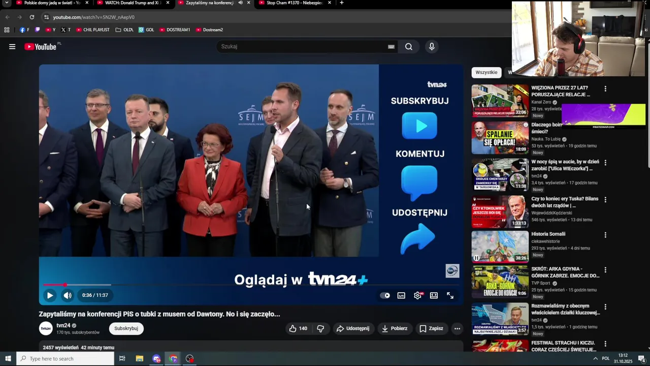Open the notification center icon

(641, 359)
